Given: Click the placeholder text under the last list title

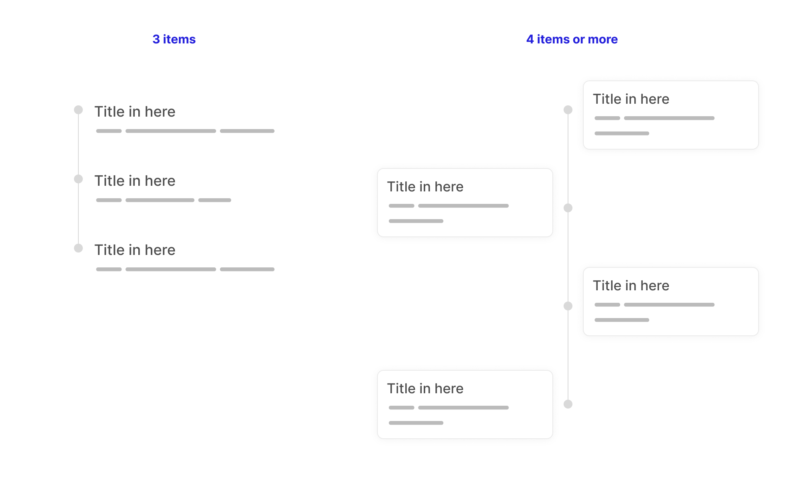Looking at the screenshot, I should [x=185, y=269].
